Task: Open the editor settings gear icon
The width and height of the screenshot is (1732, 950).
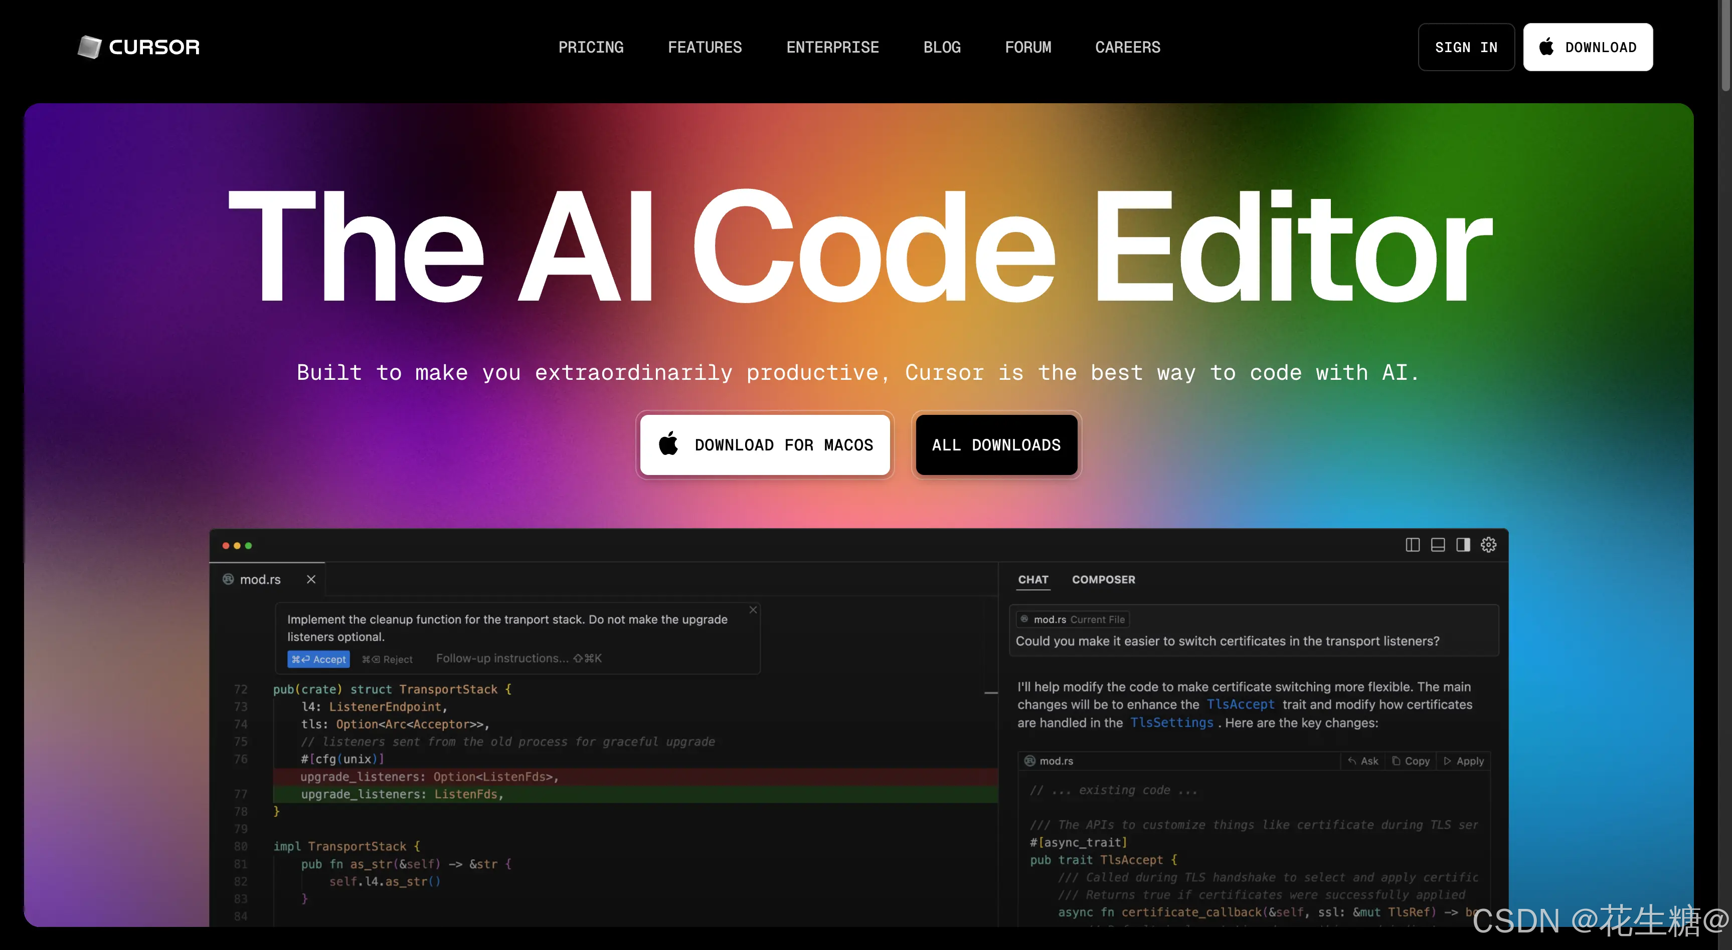Action: [1489, 545]
